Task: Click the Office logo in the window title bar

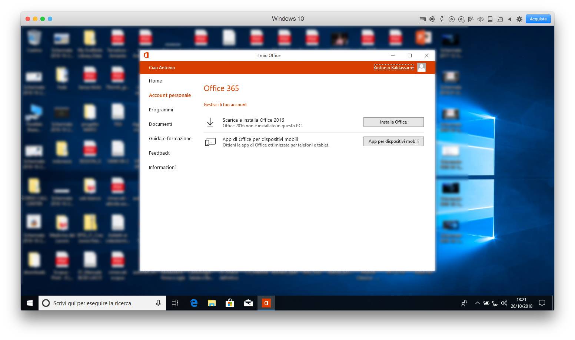Action: (146, 55)
